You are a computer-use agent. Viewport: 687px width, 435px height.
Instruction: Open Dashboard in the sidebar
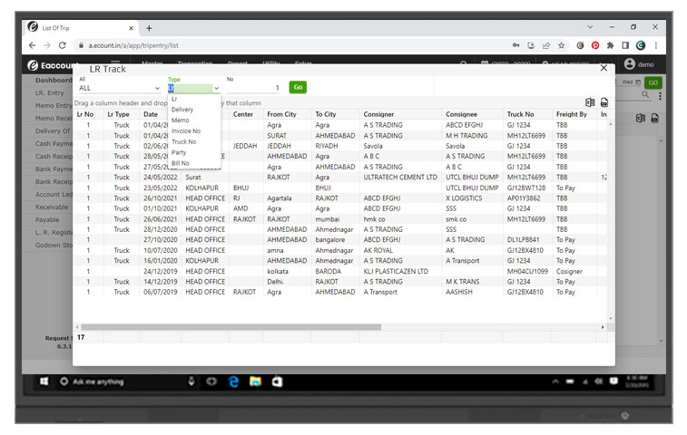pyautogui.click(x=54, y=80)
